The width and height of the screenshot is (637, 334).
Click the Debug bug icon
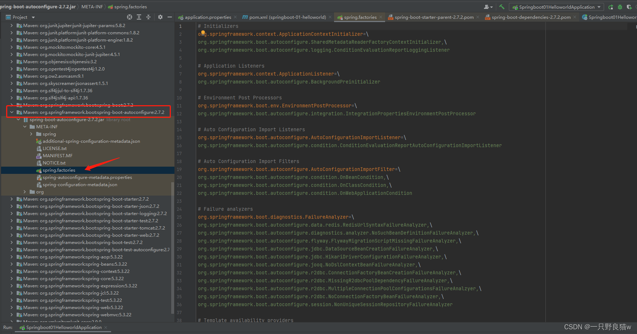tap(620, 7)
